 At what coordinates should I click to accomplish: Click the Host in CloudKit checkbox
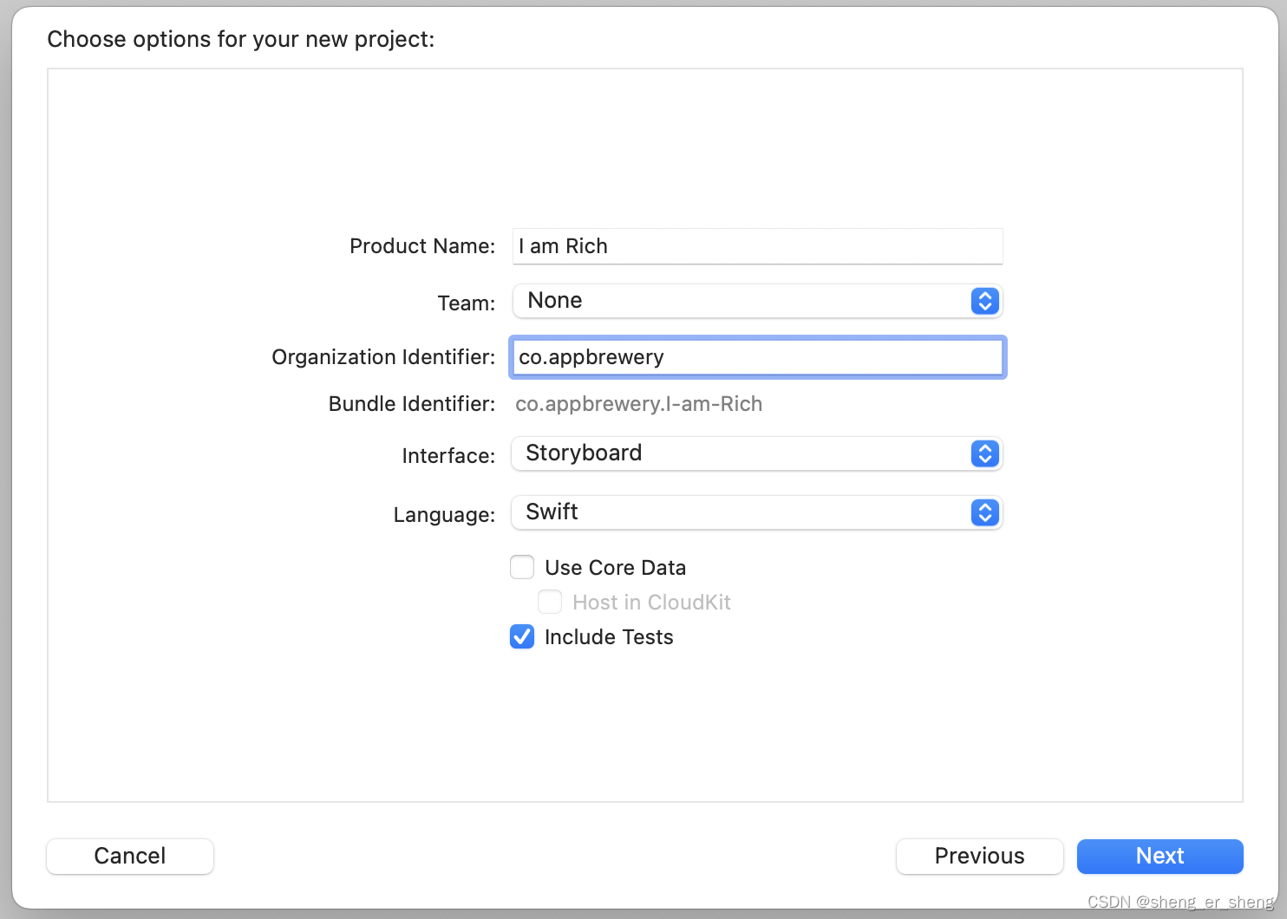550,602
